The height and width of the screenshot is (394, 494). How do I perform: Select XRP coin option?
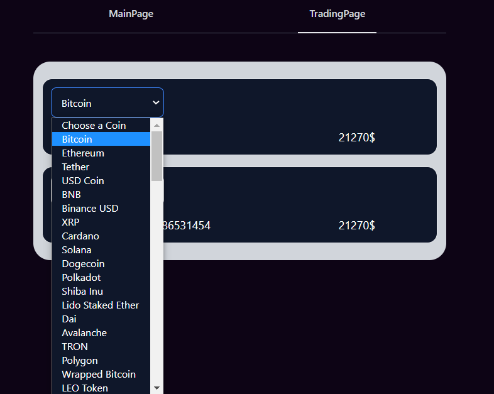click(x=101, y=222)
